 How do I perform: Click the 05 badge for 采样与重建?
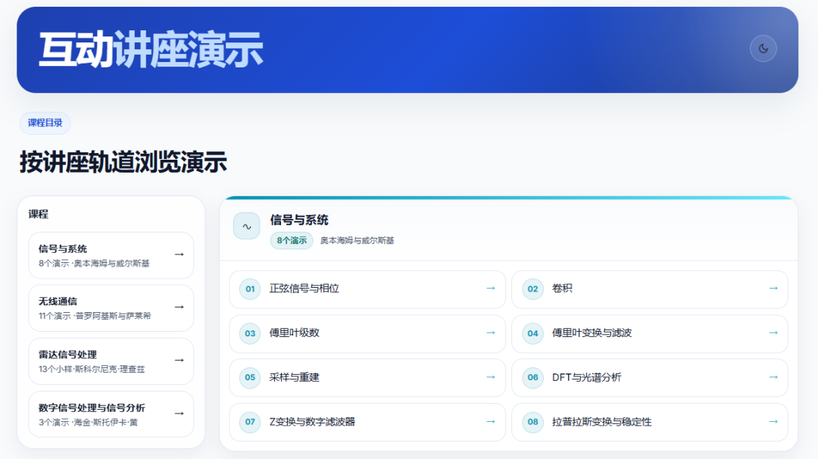click(250, 378)
